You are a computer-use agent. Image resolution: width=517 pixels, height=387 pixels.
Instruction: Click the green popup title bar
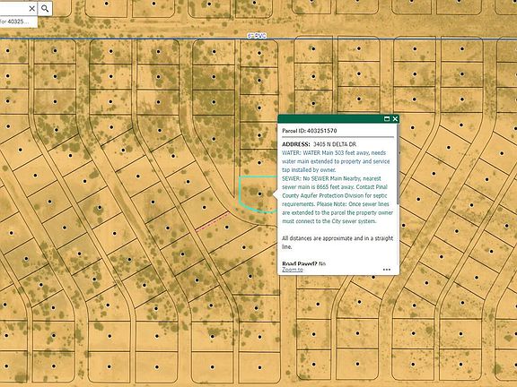tap(329, 119)
